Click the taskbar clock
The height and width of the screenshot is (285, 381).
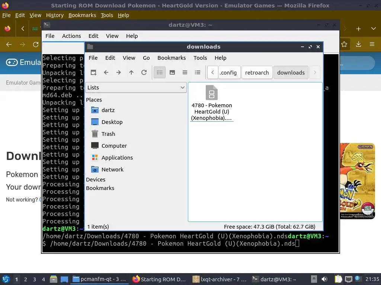click(x=372, y=279)
